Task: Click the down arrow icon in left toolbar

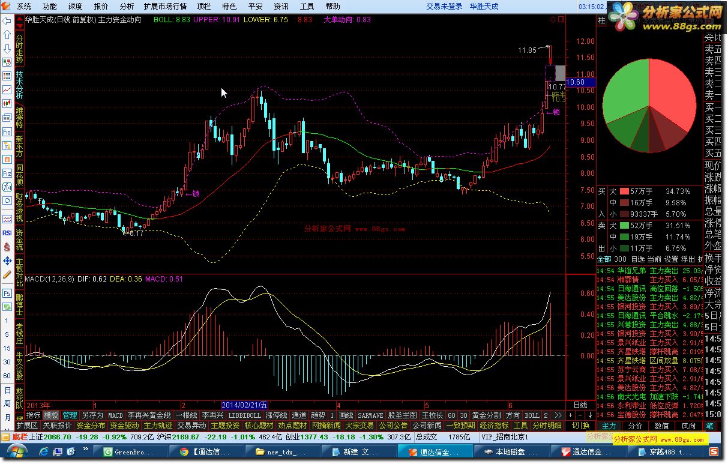Action: click(7, 48)
